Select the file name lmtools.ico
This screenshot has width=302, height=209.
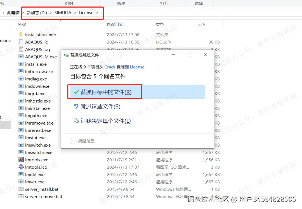[x=36, y=167]
